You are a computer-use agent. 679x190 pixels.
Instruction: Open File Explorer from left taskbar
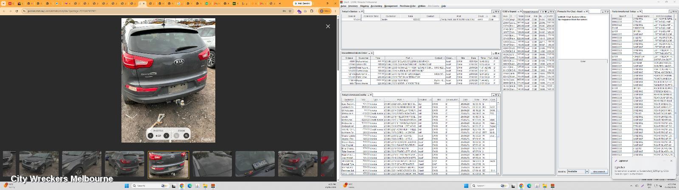coord(205,186)
